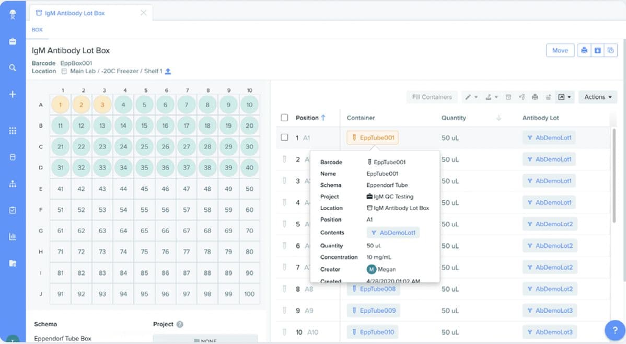
Task: Click the location upload arrow icon after Shelf 1
Action: [x=168, y=71]
